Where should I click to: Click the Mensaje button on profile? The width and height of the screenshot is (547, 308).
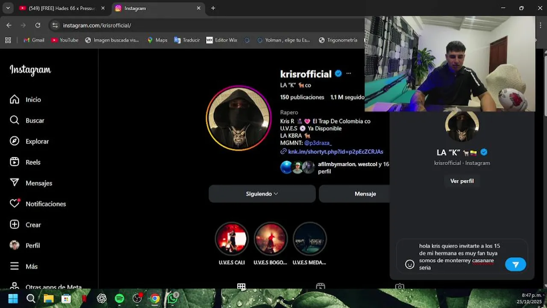355,194
